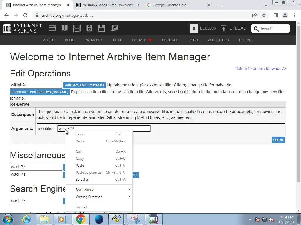
Task: Click the LOL3996 username
Action: tap(208, 28)
